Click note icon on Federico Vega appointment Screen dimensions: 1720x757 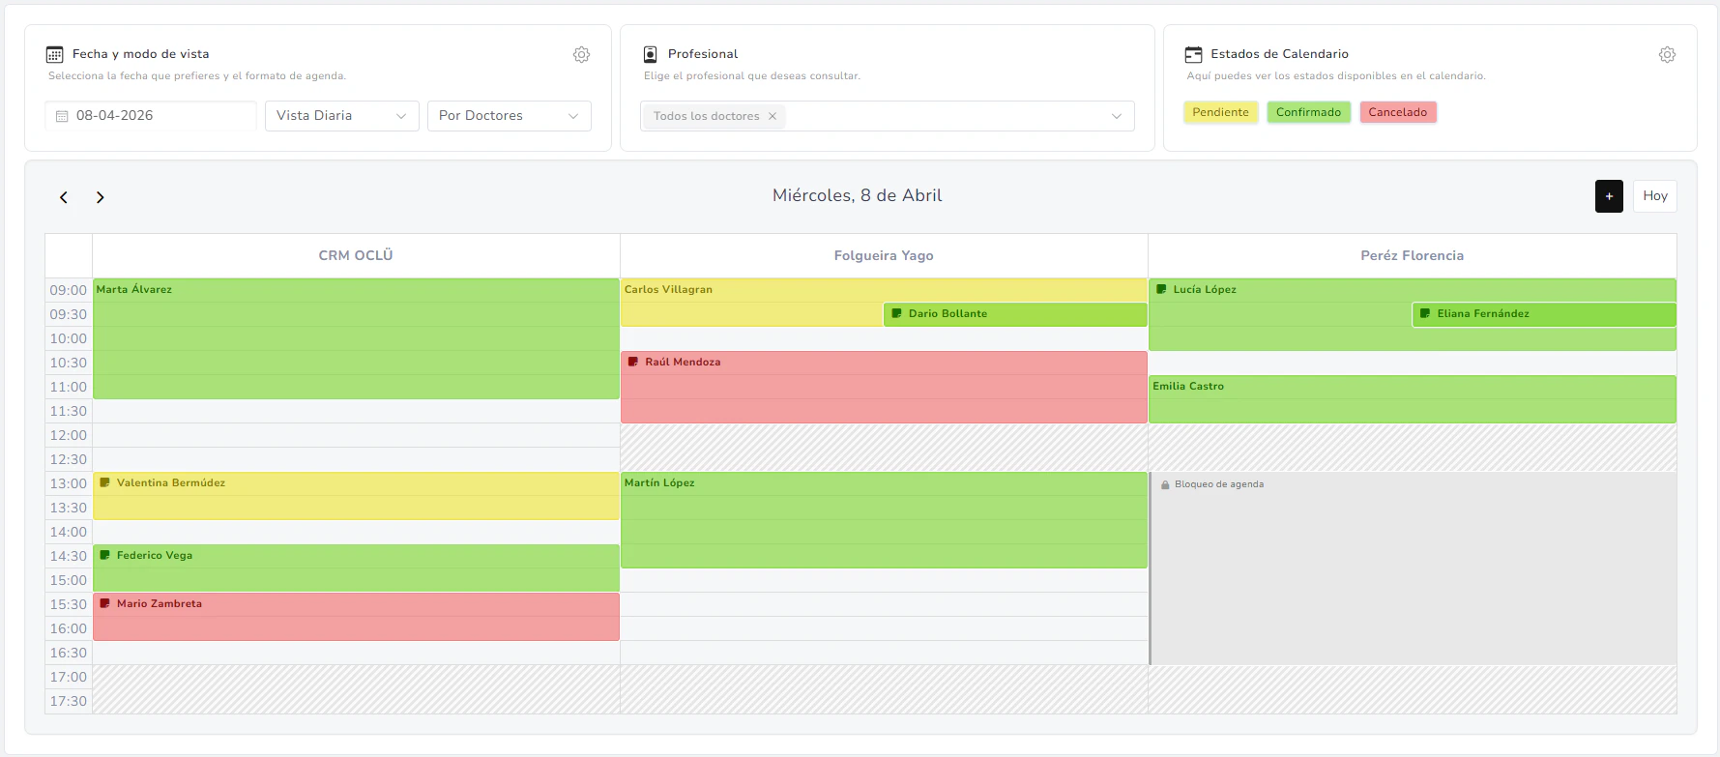pos(104,555)
